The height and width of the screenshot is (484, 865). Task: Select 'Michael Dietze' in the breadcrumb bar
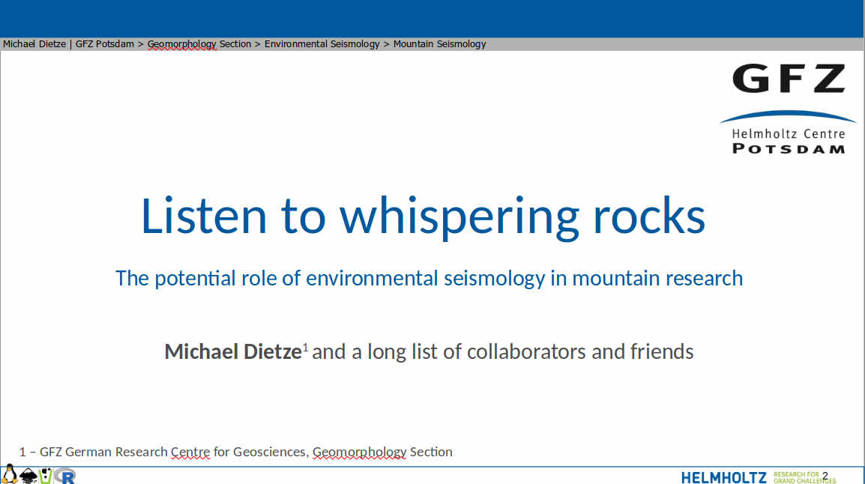(x=34, y=44)
